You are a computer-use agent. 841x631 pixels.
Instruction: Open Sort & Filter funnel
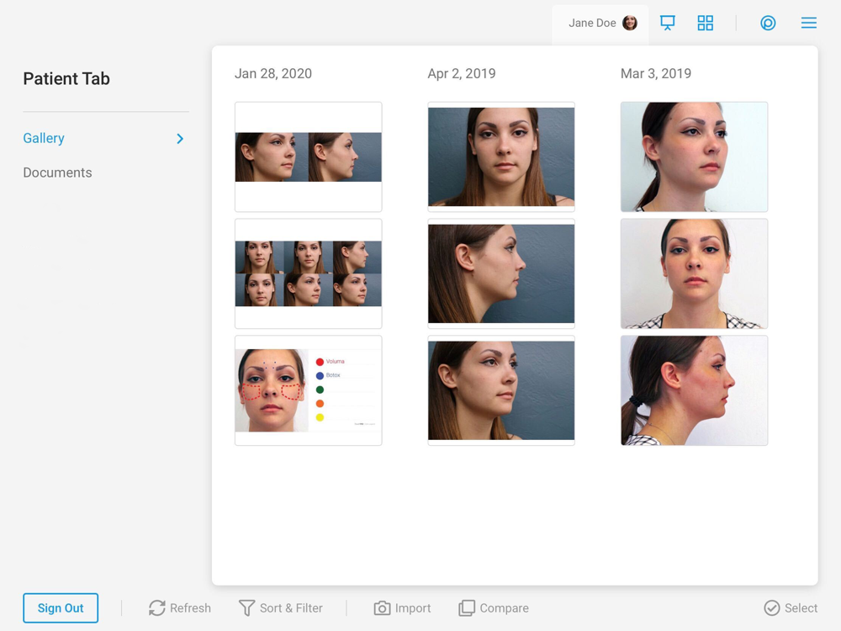pyautogui.click(x=246, y=608)
